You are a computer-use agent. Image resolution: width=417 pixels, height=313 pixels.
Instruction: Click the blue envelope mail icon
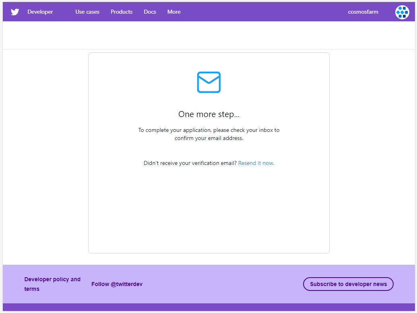(x=208, y=82)
